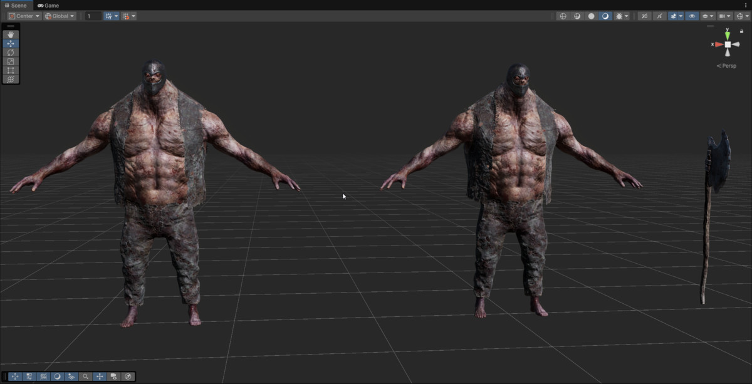Click the Scene view options three-dot menu
Screen dimensions: 752x384
[x=746, y=5]
